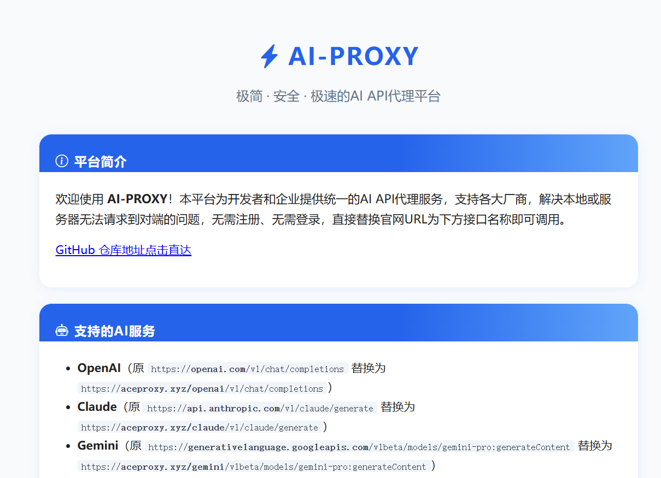Click the original https://openai.com/v1/chat/completions code
The width and height of the screenshot is (661, 478).
(x=248, y=369)
